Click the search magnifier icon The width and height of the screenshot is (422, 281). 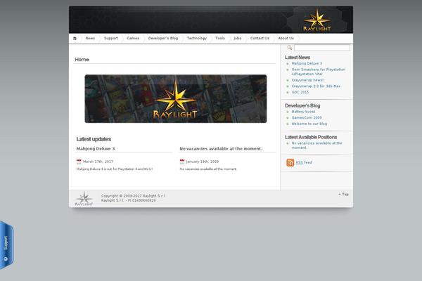tap(290, 48)
